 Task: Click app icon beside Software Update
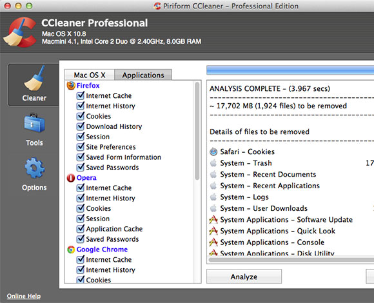213,220
